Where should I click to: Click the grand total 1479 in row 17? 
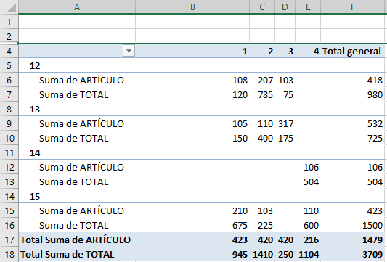(x=372, y=240)
